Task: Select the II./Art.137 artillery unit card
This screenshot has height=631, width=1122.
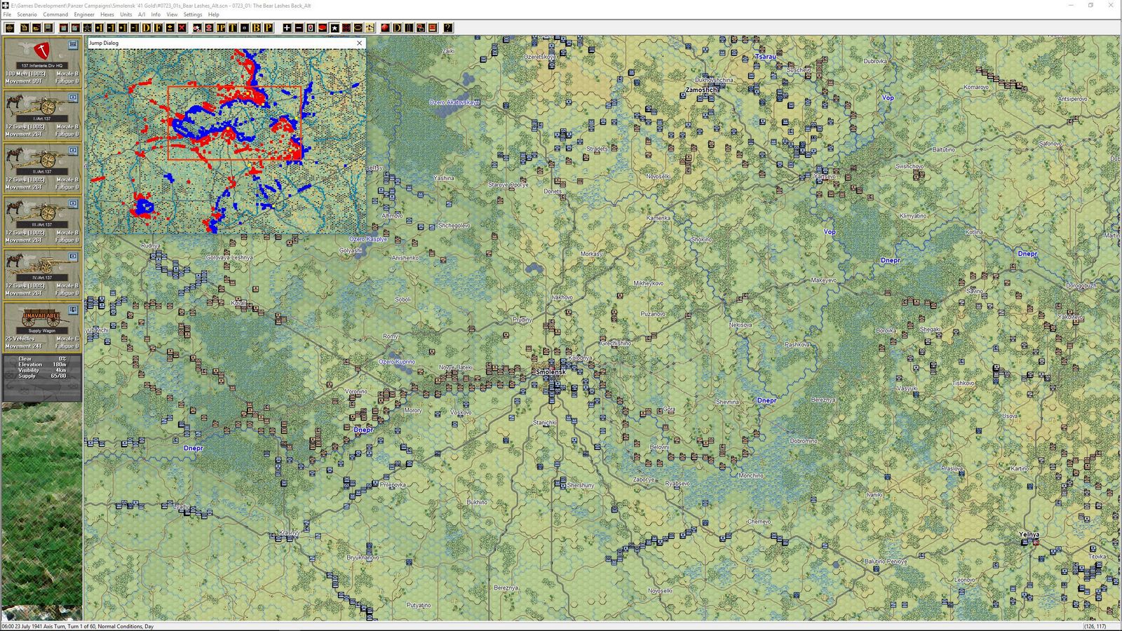Action: tap(42, 168)
